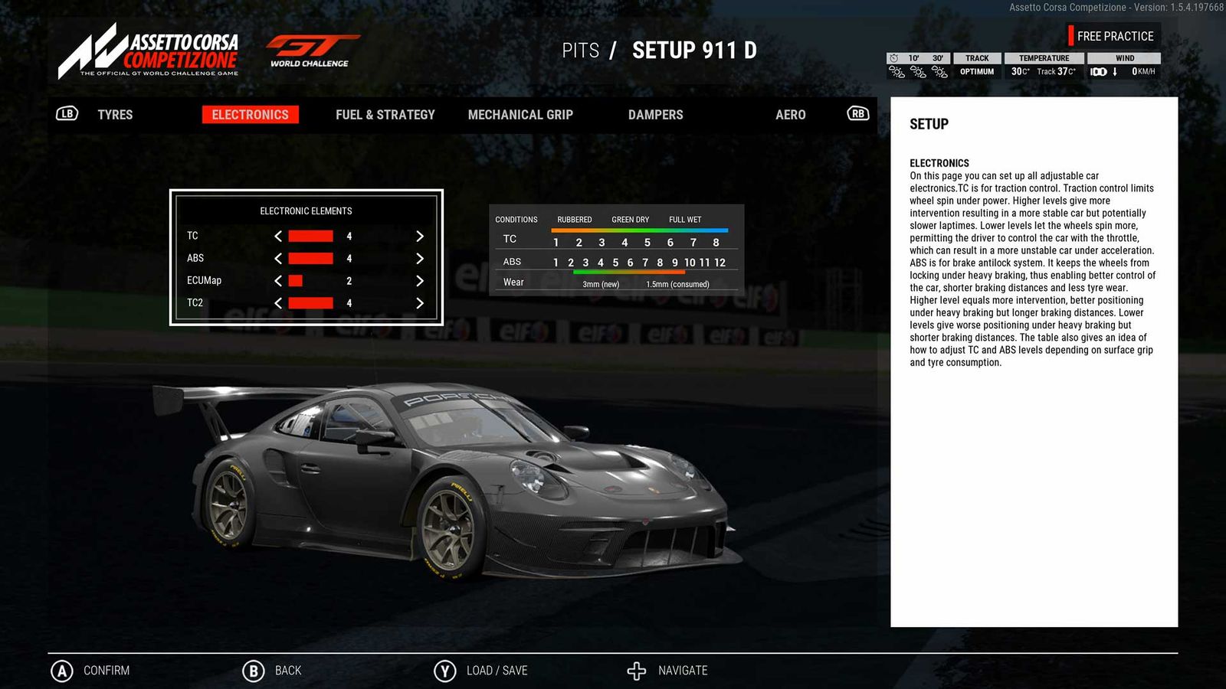Click the Free Practice session label

coord(1115,36)
